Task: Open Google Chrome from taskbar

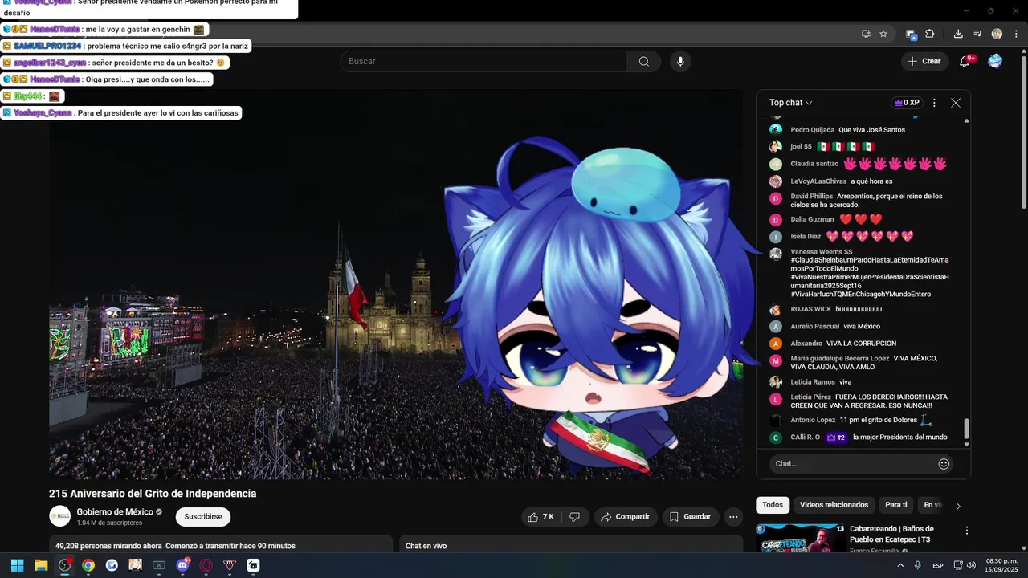Action: click(x=88, y=565)
